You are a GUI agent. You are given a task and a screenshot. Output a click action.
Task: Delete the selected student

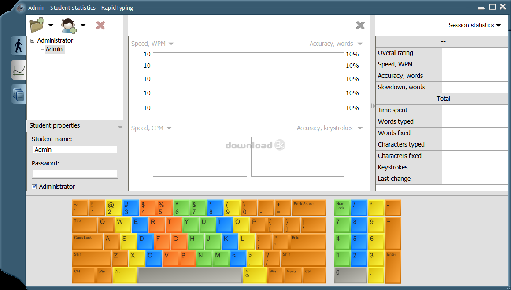(100, 25)
